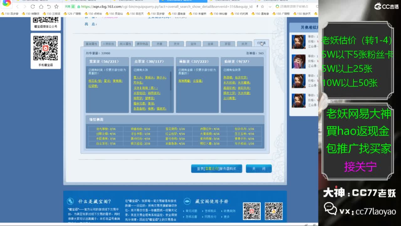The image size is (401, 226).
Task: Click the 海神雨蝶 mount link
Action: [x=185, y=81]
